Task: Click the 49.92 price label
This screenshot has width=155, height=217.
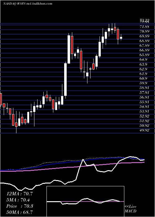Action: click(x=145, y=130)
